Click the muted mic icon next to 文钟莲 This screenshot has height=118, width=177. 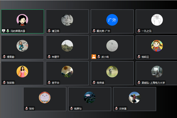click(117, 109)
